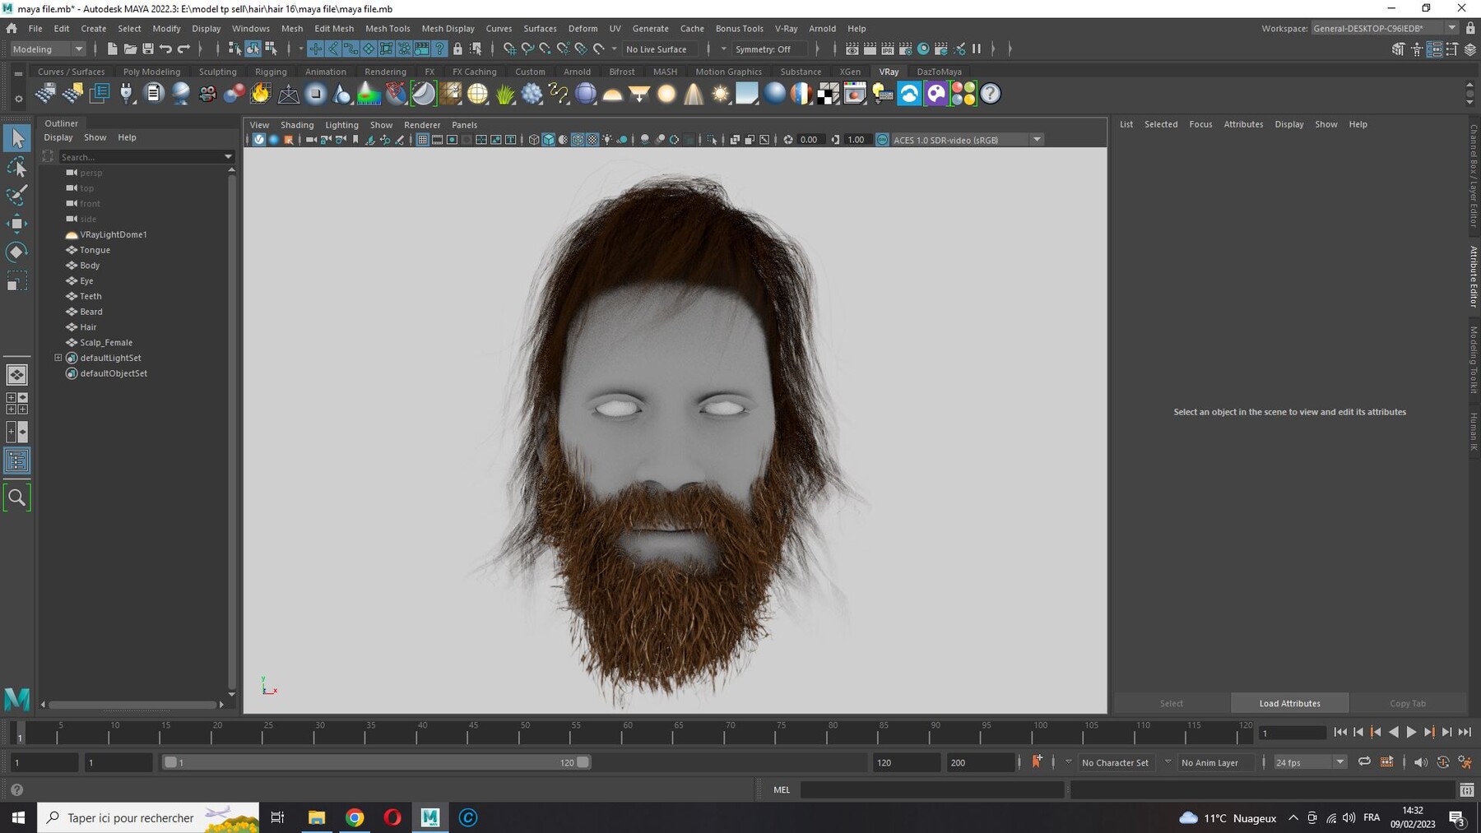Image resolution: width=1481 pixels, height=833 pixels.
Task: Switch to the XGen shelf tab
Action: [850, 72]
